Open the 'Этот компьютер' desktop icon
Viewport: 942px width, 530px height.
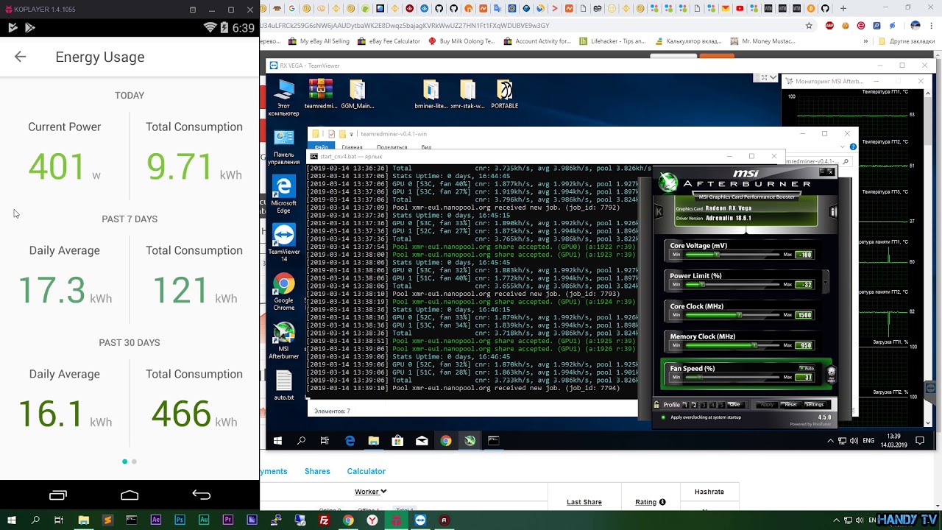[283, 98]
